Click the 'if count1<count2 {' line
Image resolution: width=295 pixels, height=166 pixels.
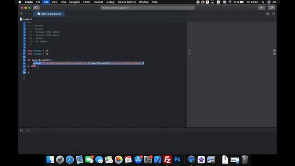pos(40,60)
